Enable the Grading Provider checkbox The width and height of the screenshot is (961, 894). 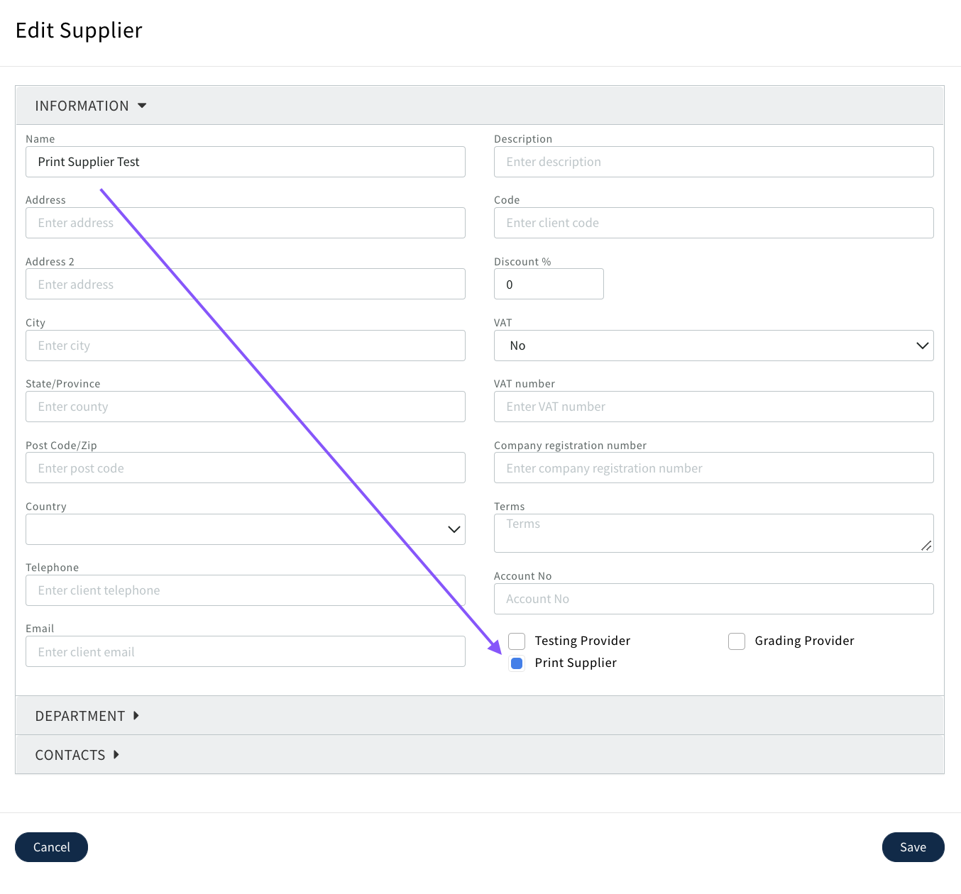tap(737, 641)
